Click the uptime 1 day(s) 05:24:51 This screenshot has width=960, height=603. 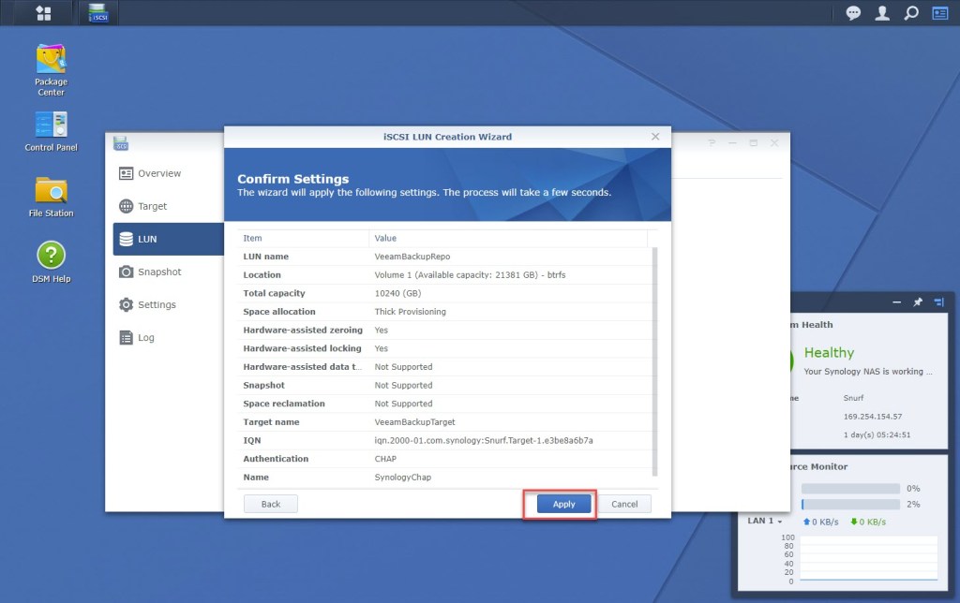click(x=877, y=434)
